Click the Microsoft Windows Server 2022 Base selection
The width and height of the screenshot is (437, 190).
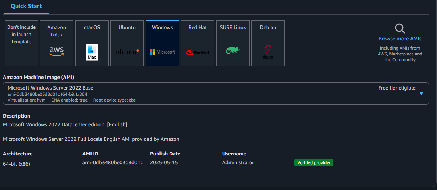50,88
